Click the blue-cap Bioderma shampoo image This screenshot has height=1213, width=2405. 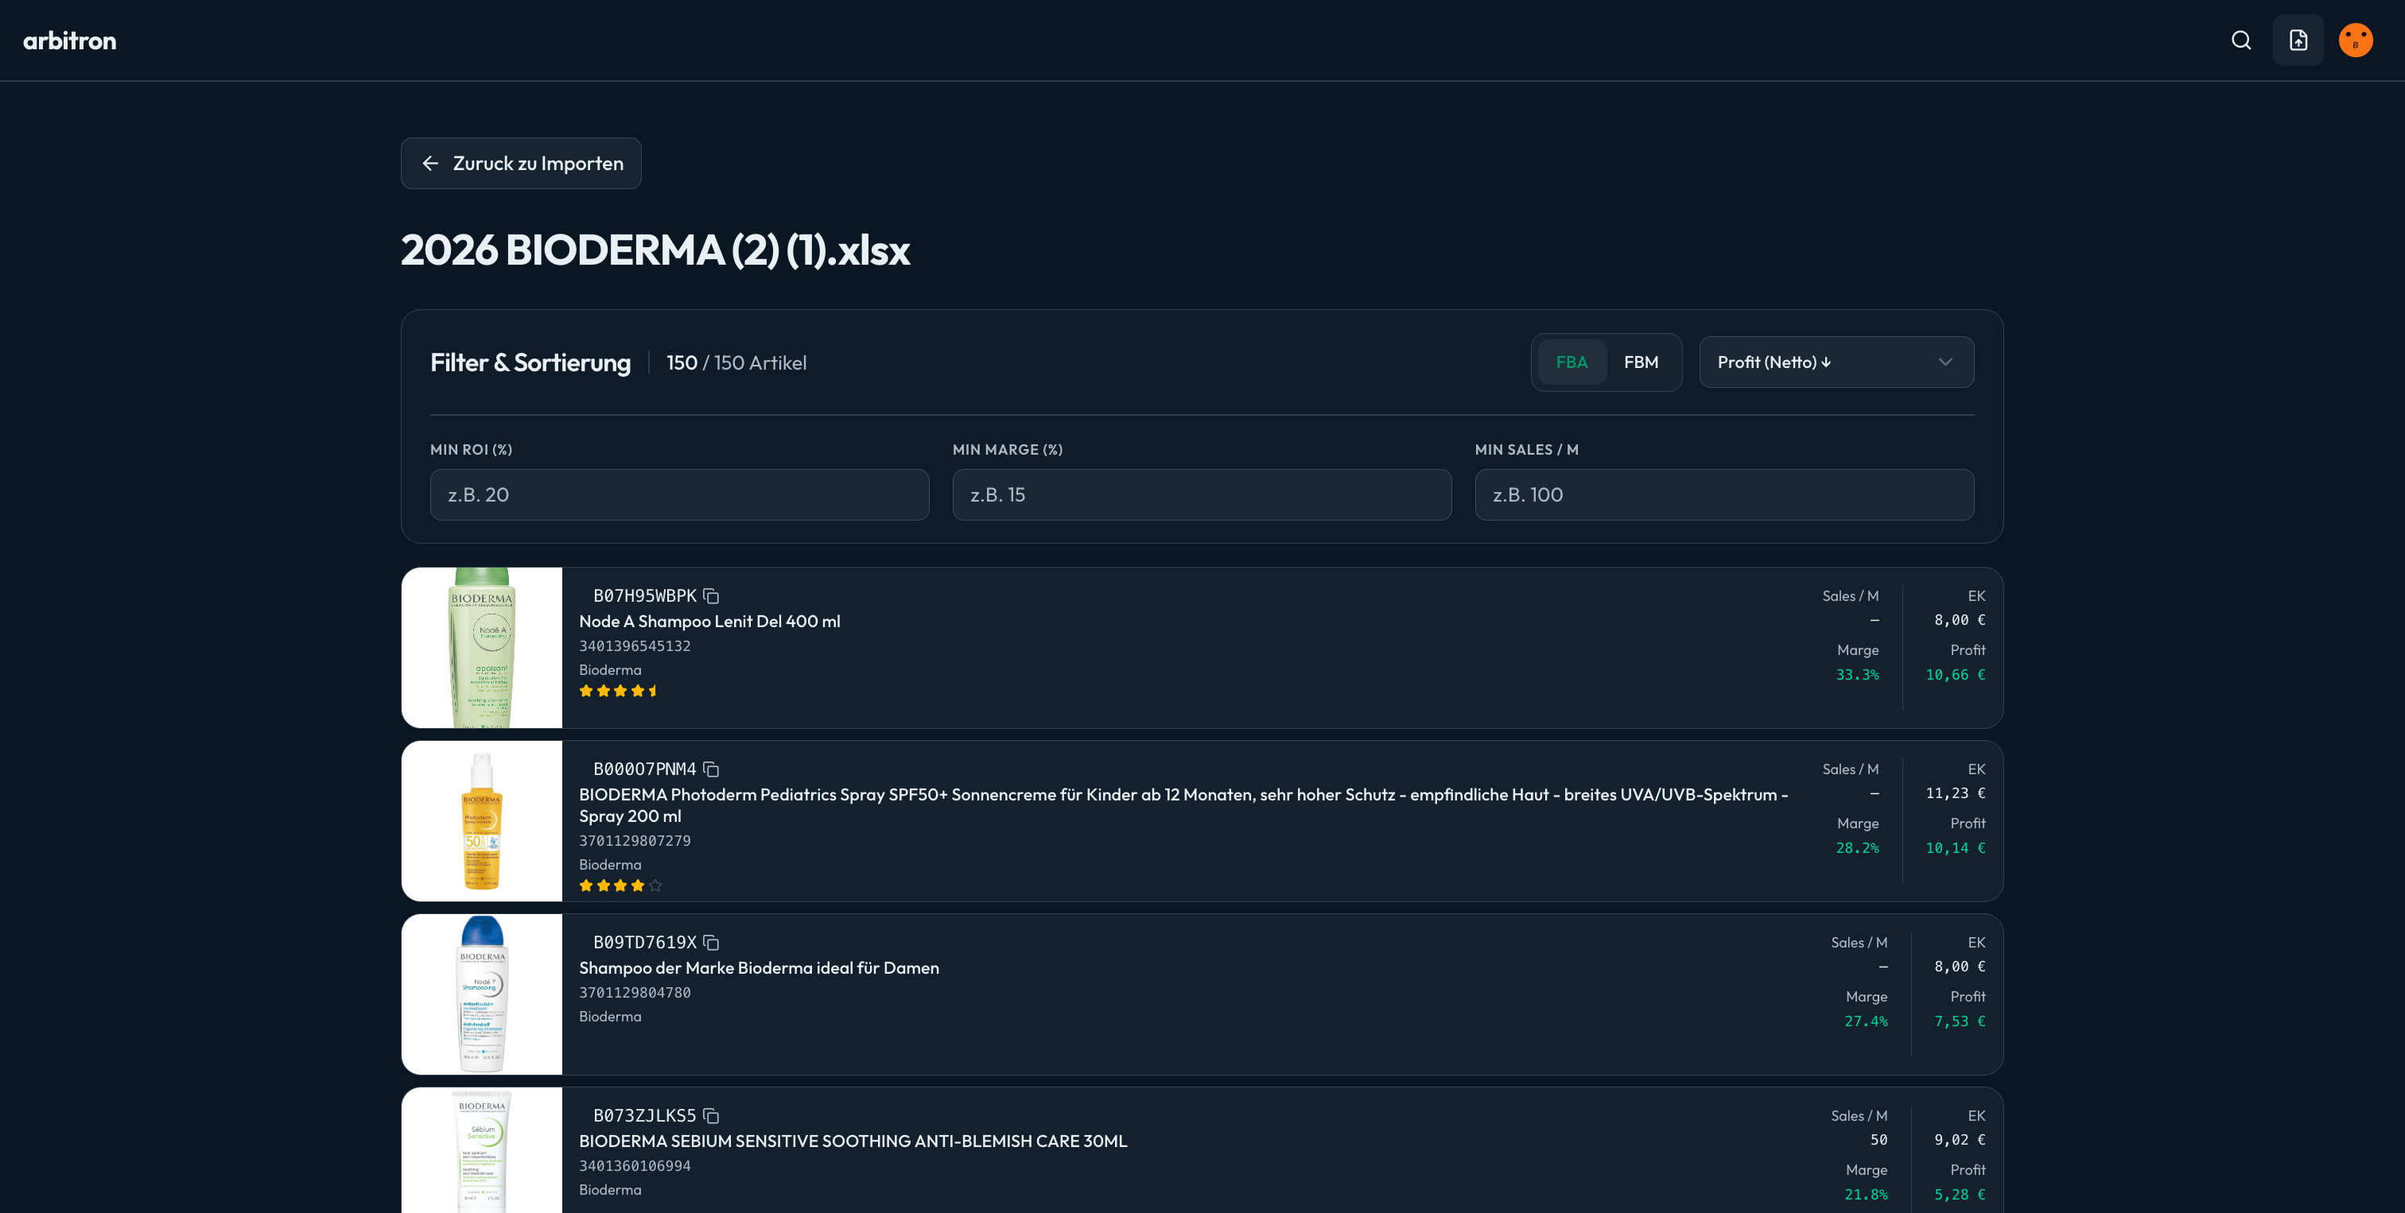point(482,994)
